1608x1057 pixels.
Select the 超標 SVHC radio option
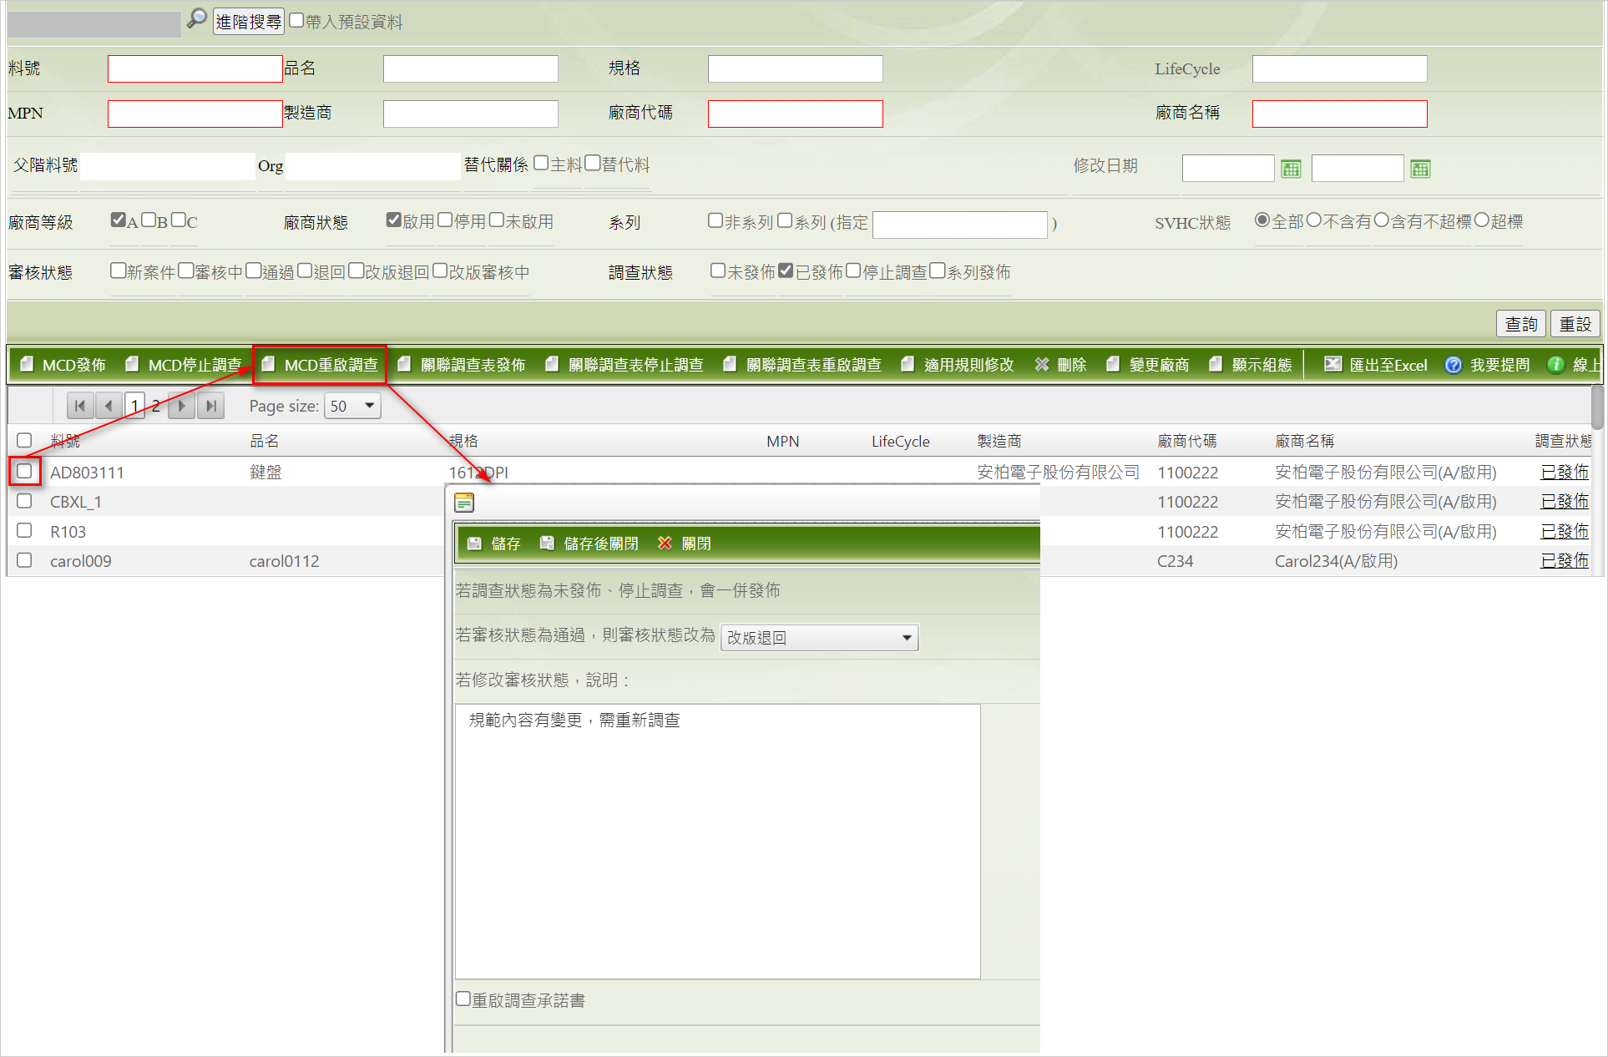(1482, 220)
